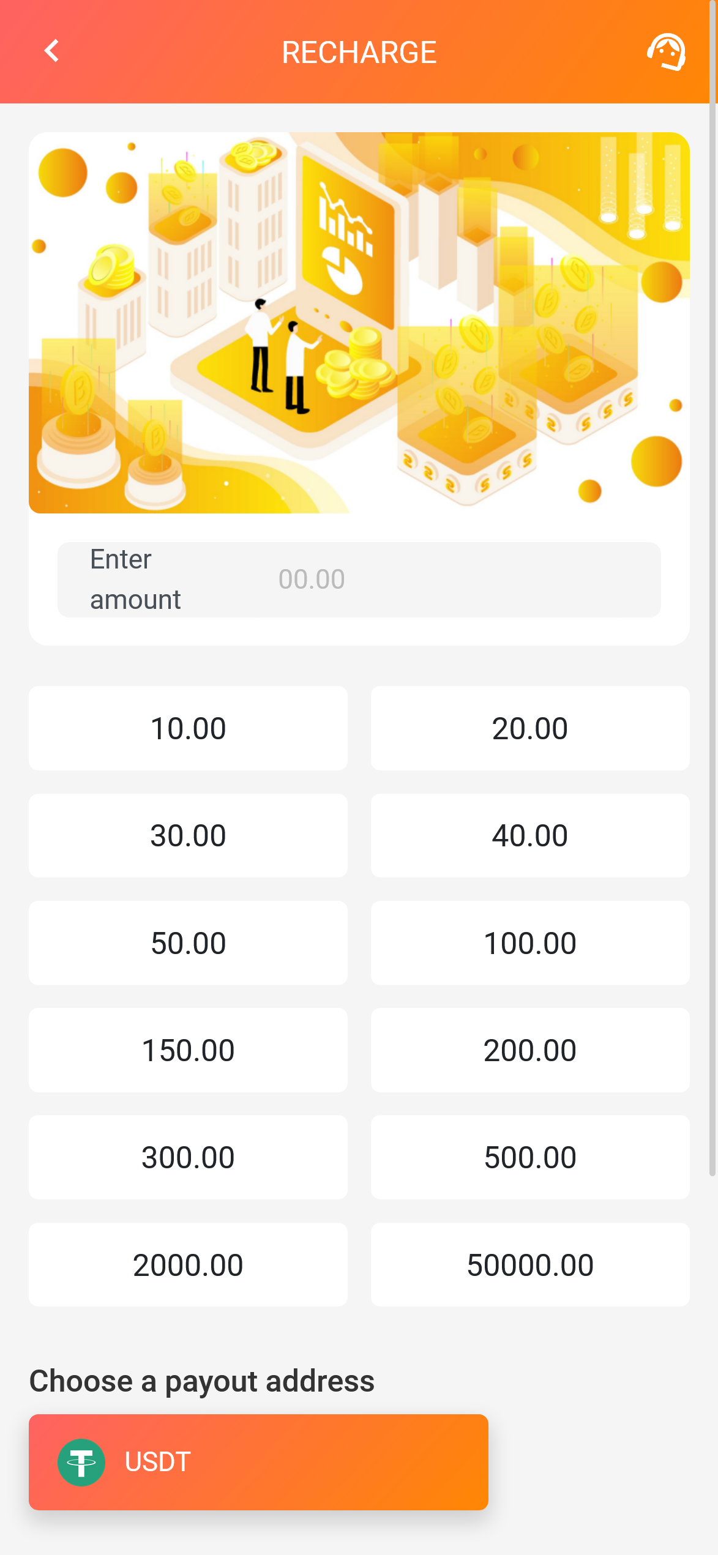The image size is (718, 1555).
Task: Set recharge amount to 300.00
Action: tap(188, 1157)
